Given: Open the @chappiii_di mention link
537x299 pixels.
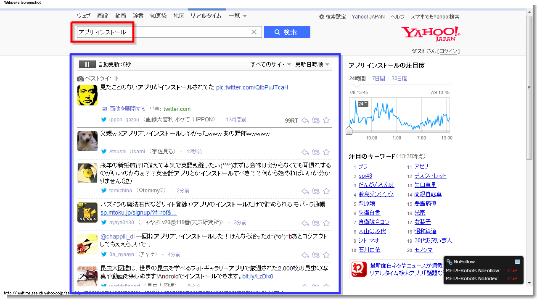Looking at the screenshot, I should pyautogui.click(x=117, y=236).
